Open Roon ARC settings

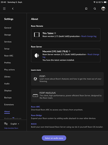(9, 56)
